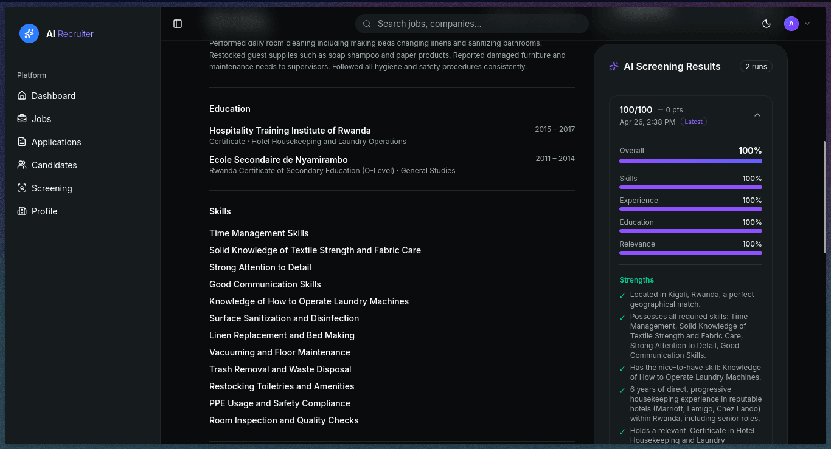Click the AI Screening Results sparkle icon

coord(614,66)
